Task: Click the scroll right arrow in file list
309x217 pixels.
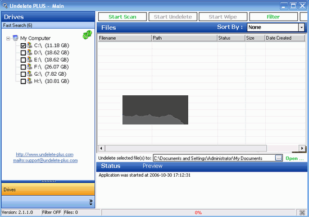Action: point(302,148)
